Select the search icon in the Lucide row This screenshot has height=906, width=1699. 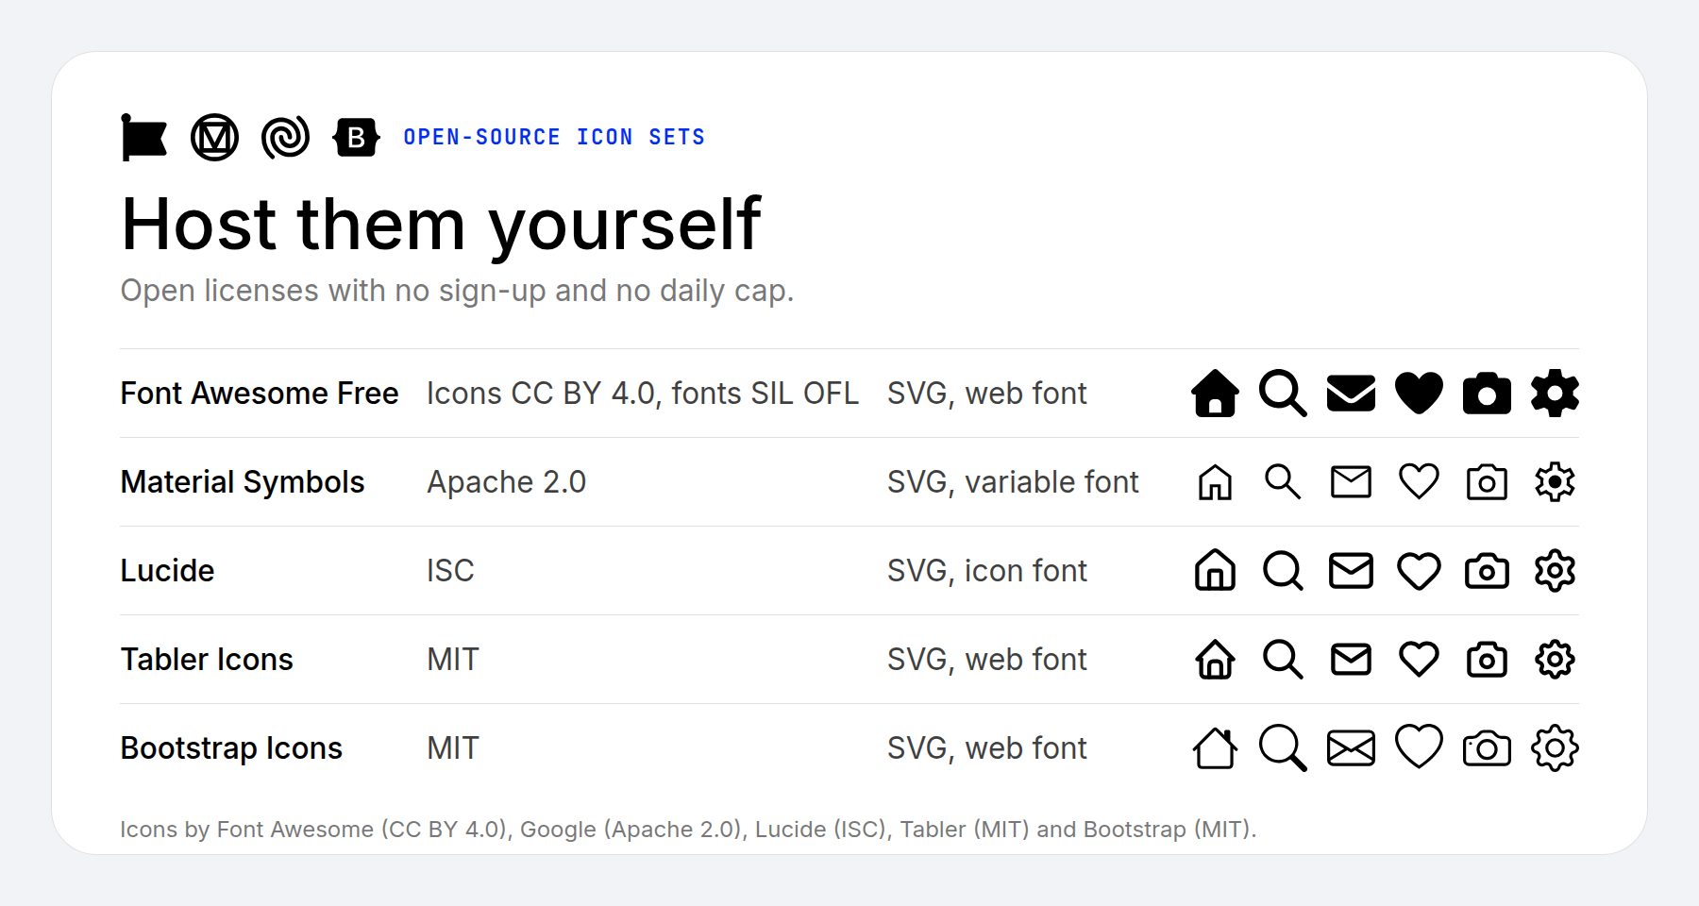click(1284, 571)
